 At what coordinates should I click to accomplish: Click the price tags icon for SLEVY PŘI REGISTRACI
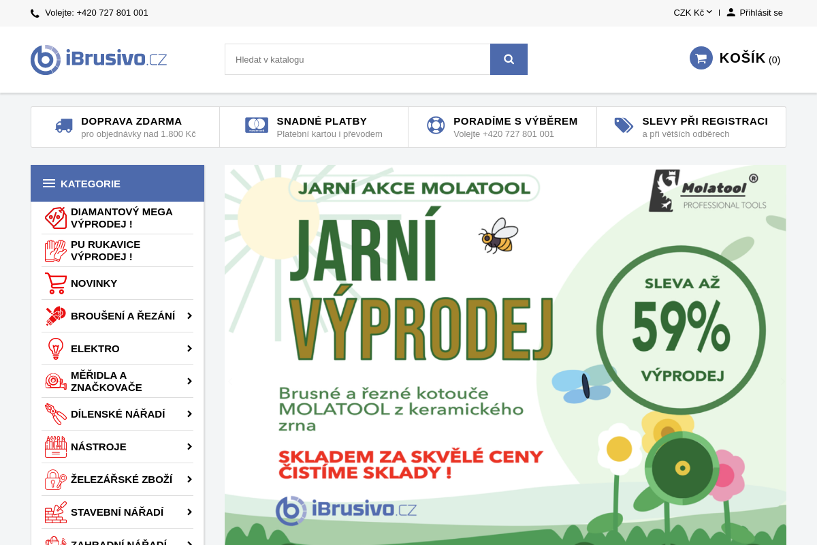click(x=623, y=126)
